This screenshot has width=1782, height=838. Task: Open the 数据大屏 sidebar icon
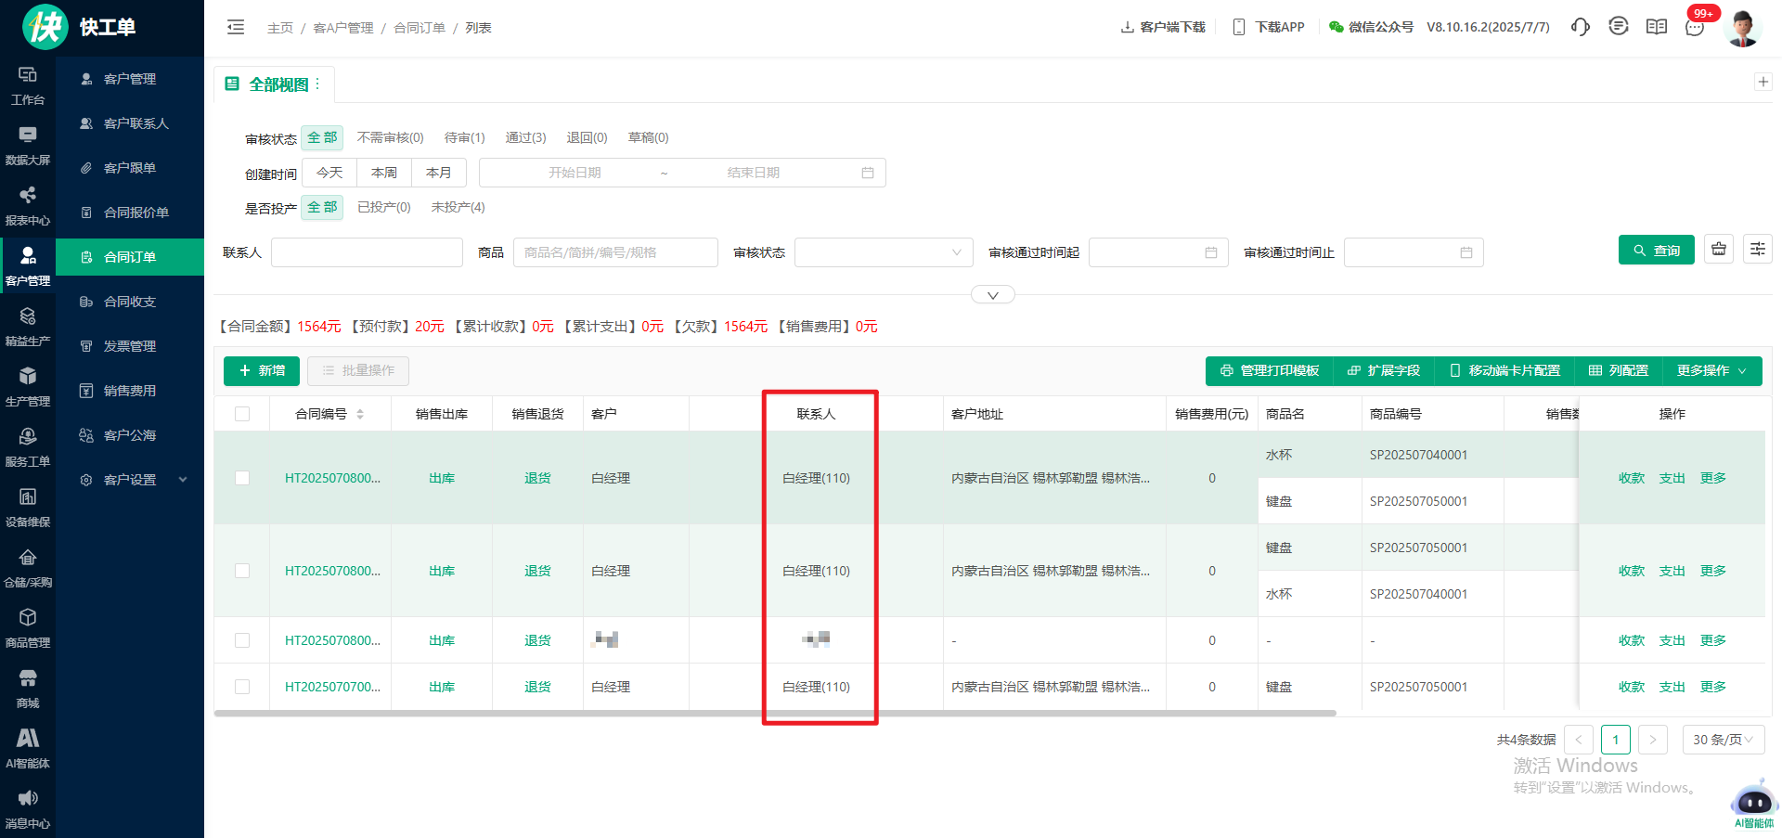tap(28, 146)
